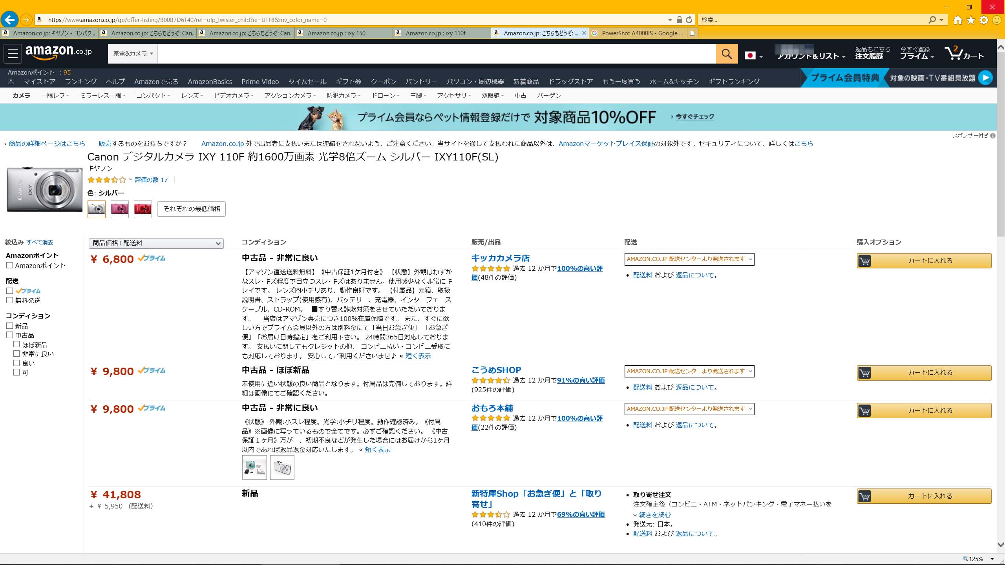This screenshot has width=1005, height=565.
Task: Check the 新品 condition filter
Action: tap(10, 326)
